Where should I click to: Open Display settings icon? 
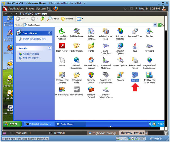point(149,33)
